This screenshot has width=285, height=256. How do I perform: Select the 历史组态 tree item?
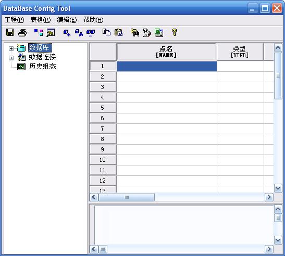tap(42, 66)
